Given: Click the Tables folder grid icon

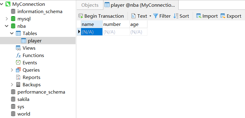Looking at the screenshot, I should pos(18,33).
